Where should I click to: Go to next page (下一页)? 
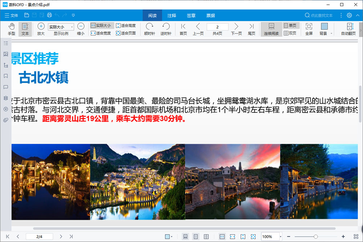coord(236,29)
